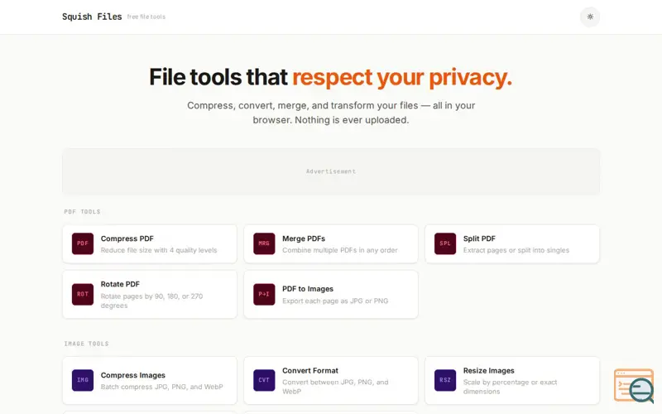
Task: Open the PDF to Images tool
Action: click(331, 295)
